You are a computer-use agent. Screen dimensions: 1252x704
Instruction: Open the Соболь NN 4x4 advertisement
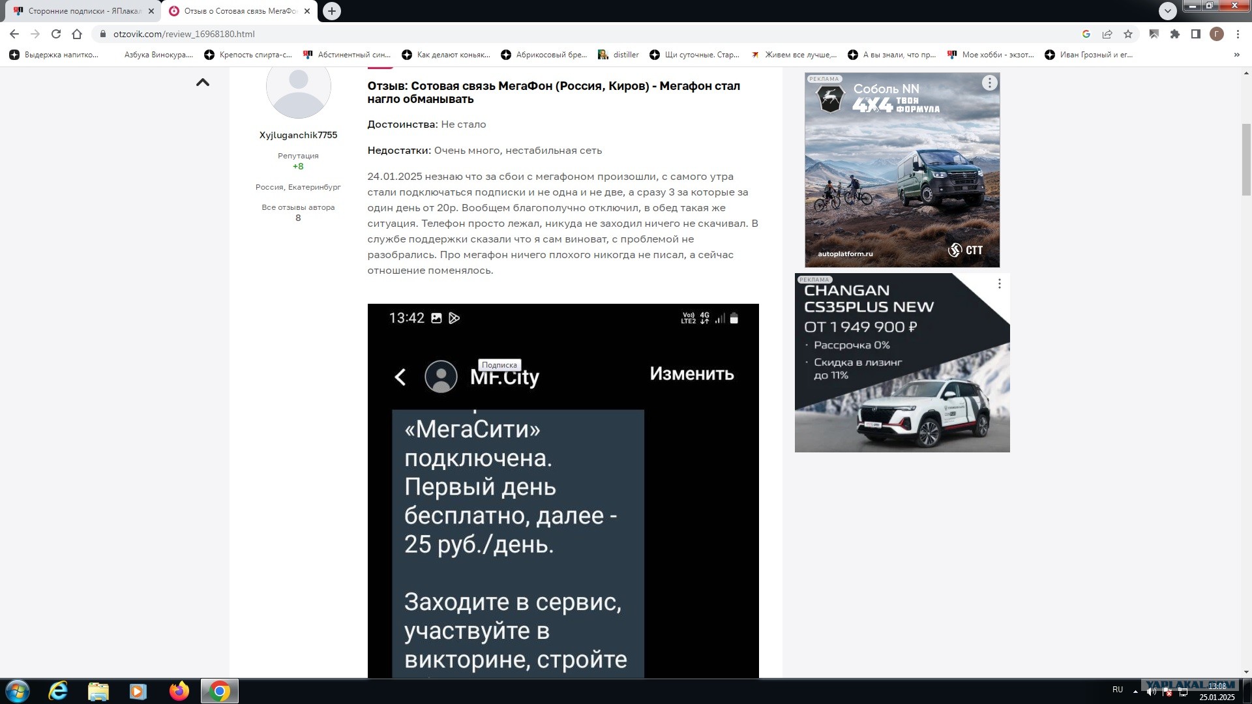(x=902, y=170)
